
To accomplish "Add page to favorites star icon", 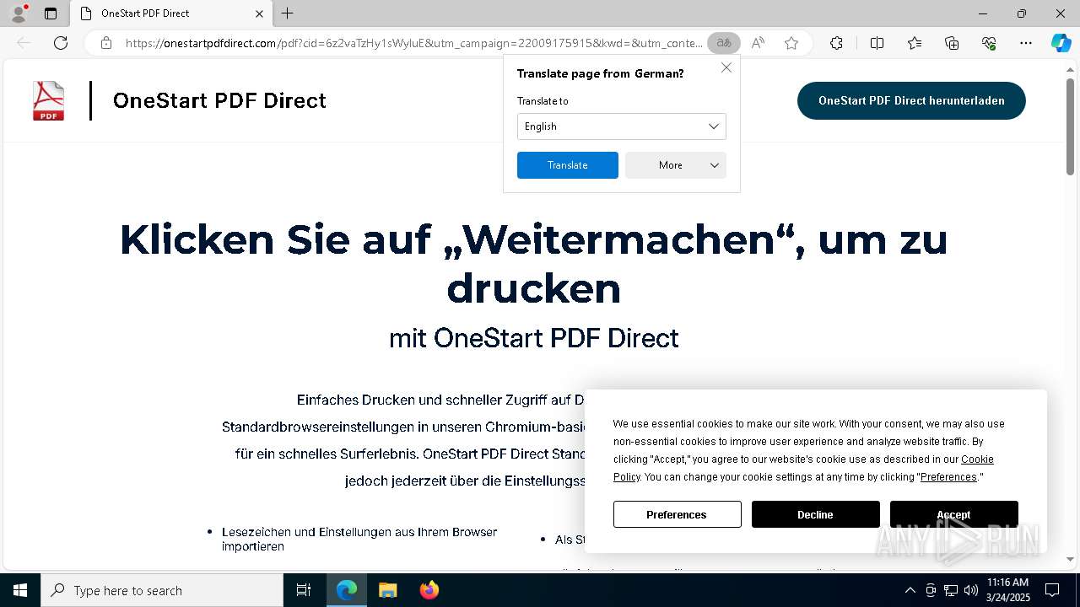I will [x=791, y=43].
